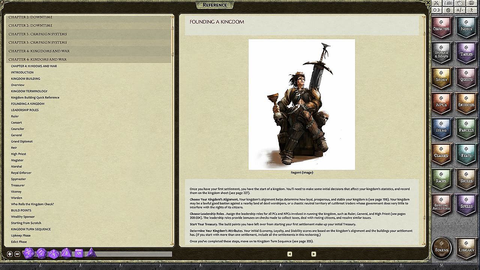
Task: Open the Skills sidebar button
Action: (466, 179)
